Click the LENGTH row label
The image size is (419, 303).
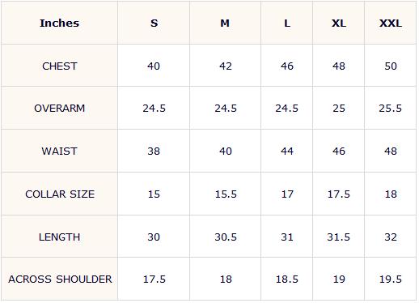pyautogui.click(x=60, y=237)
